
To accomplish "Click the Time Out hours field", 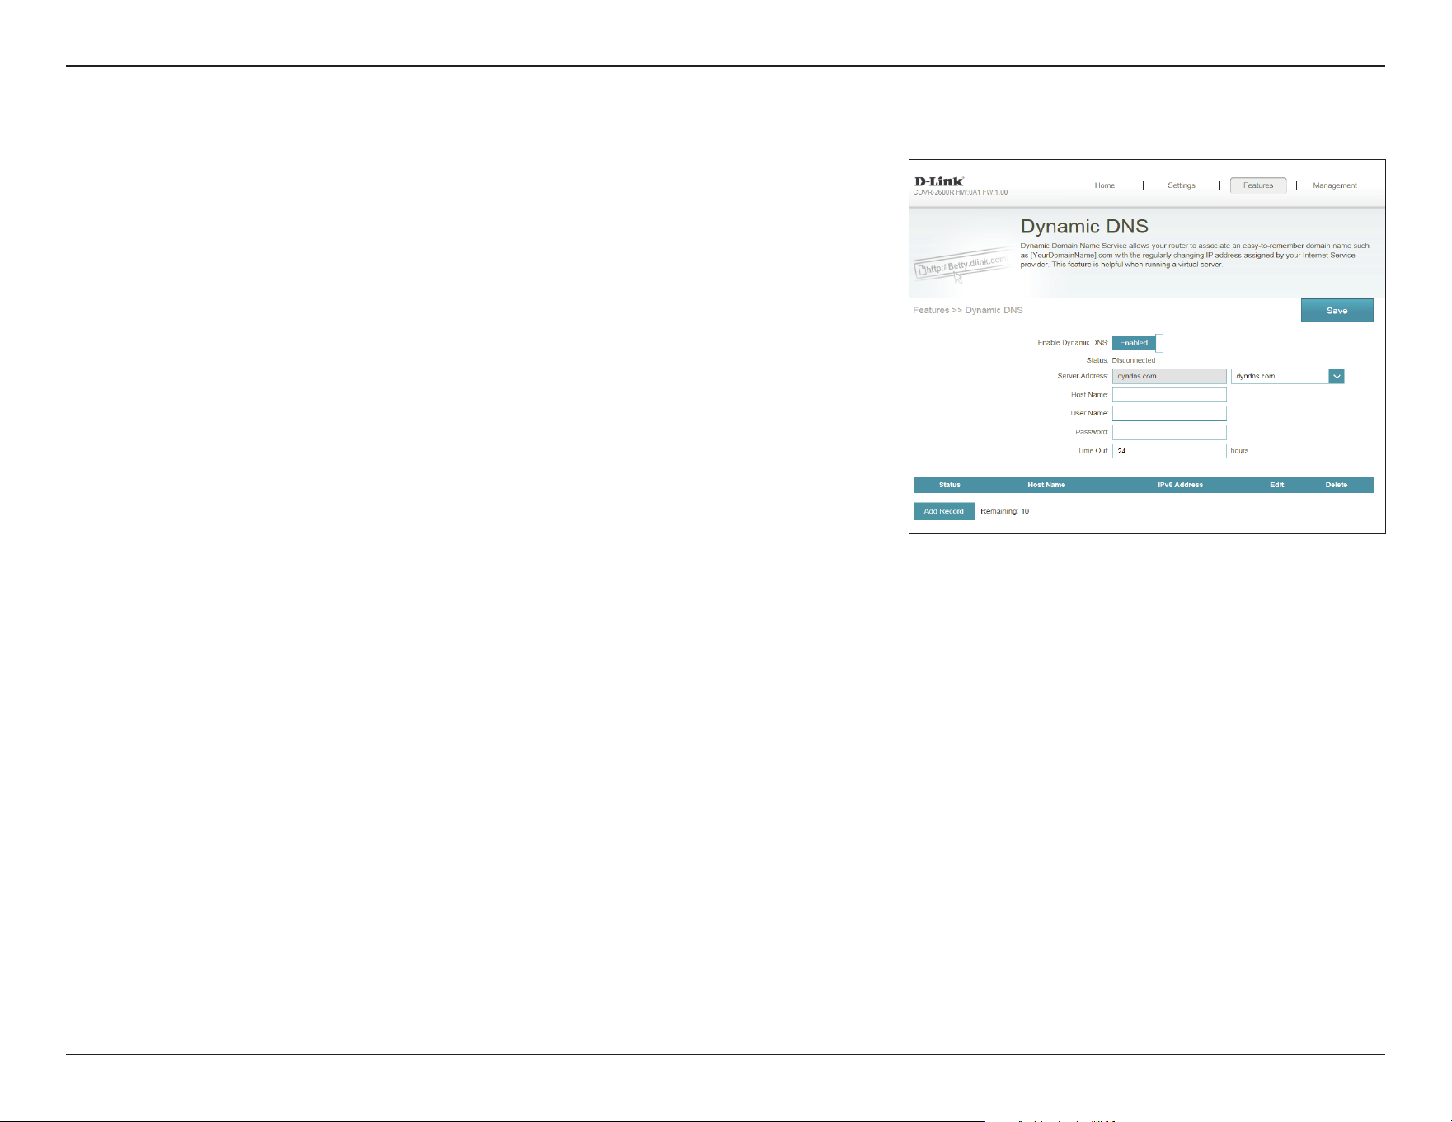I will coord(1169,451).
